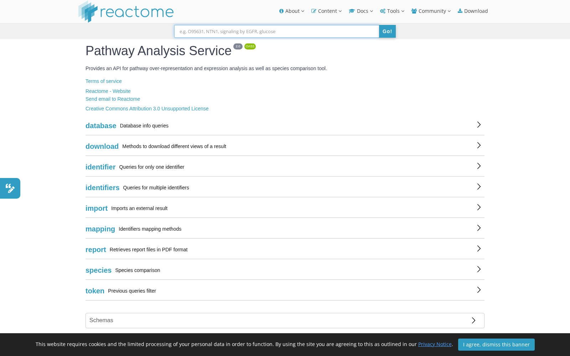Click the report tag heading
570x356 pixels.
[96, 250]
